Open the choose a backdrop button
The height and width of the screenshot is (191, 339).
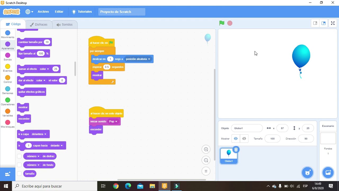point(328,173)
